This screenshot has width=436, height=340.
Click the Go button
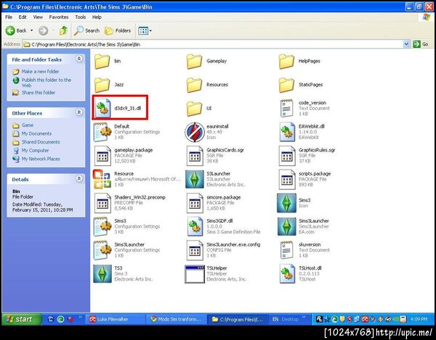pos(421,44)
